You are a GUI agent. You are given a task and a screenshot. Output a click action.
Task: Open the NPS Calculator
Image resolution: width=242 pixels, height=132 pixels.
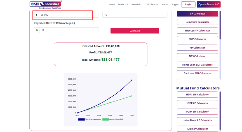point(198,56)
